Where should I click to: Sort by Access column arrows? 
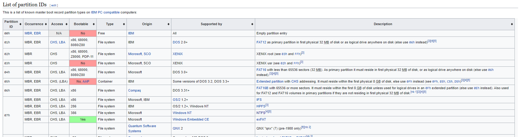click(66, 24)
